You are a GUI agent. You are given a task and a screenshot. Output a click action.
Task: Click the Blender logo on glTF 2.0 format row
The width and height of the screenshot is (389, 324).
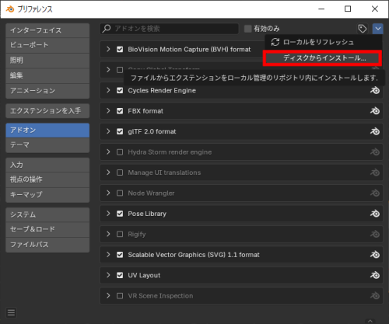pos(375,131)
